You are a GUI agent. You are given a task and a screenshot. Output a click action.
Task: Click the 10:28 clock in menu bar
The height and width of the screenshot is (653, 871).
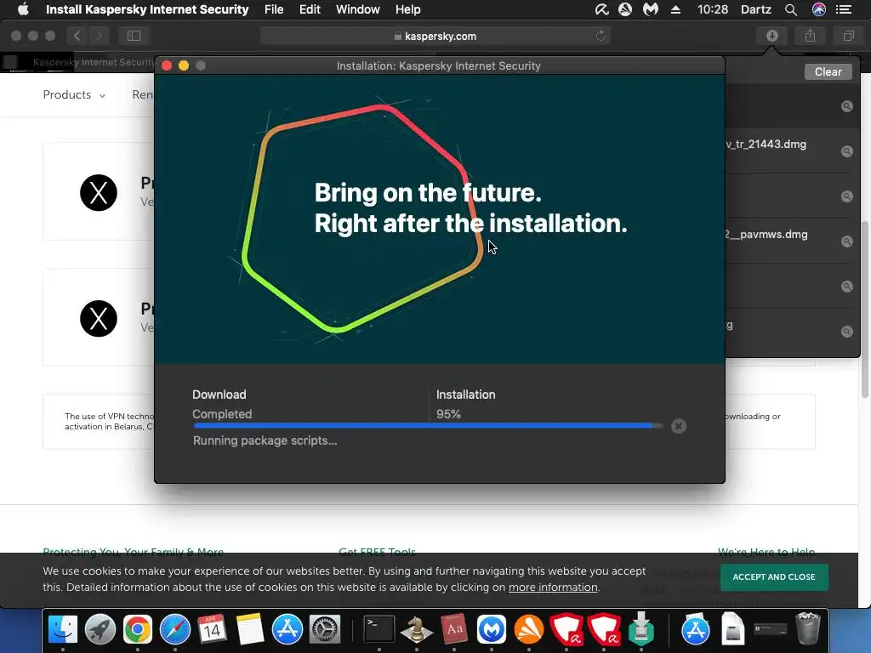click(713, 9)
